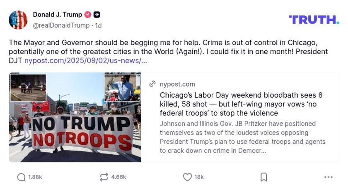
Task: Click the black plus badge icon
Action: [97, 15]
